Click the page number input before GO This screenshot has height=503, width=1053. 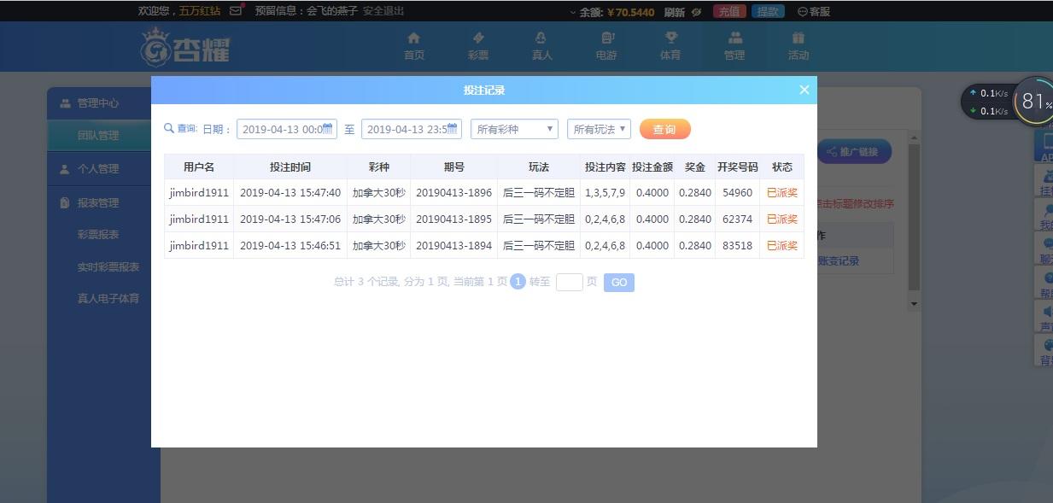(x=569, y=281)
